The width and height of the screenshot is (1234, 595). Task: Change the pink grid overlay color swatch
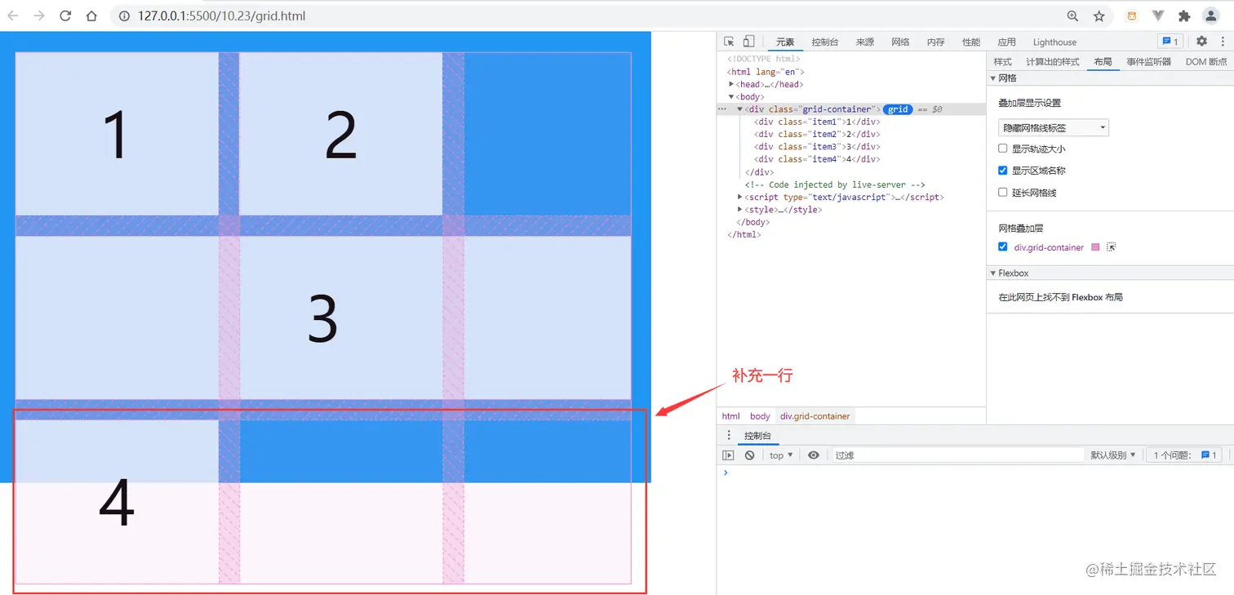(x=1095, y=247)
